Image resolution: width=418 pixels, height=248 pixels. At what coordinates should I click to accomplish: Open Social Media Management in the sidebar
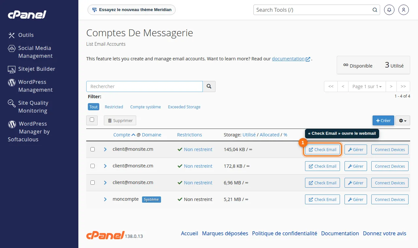30,52
